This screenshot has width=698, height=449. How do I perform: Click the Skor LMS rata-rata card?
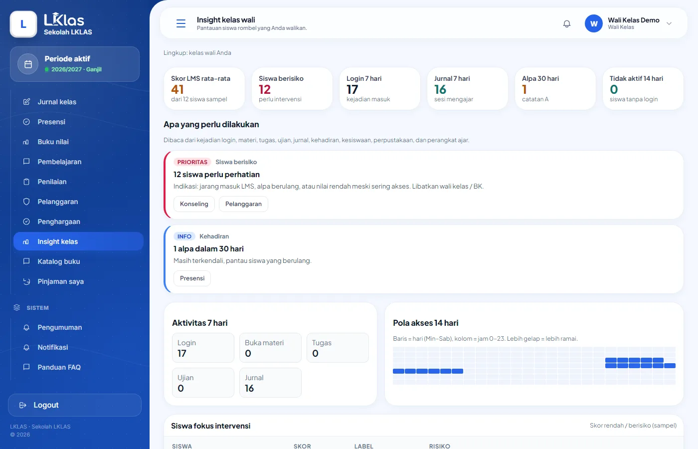coord(204,89)
